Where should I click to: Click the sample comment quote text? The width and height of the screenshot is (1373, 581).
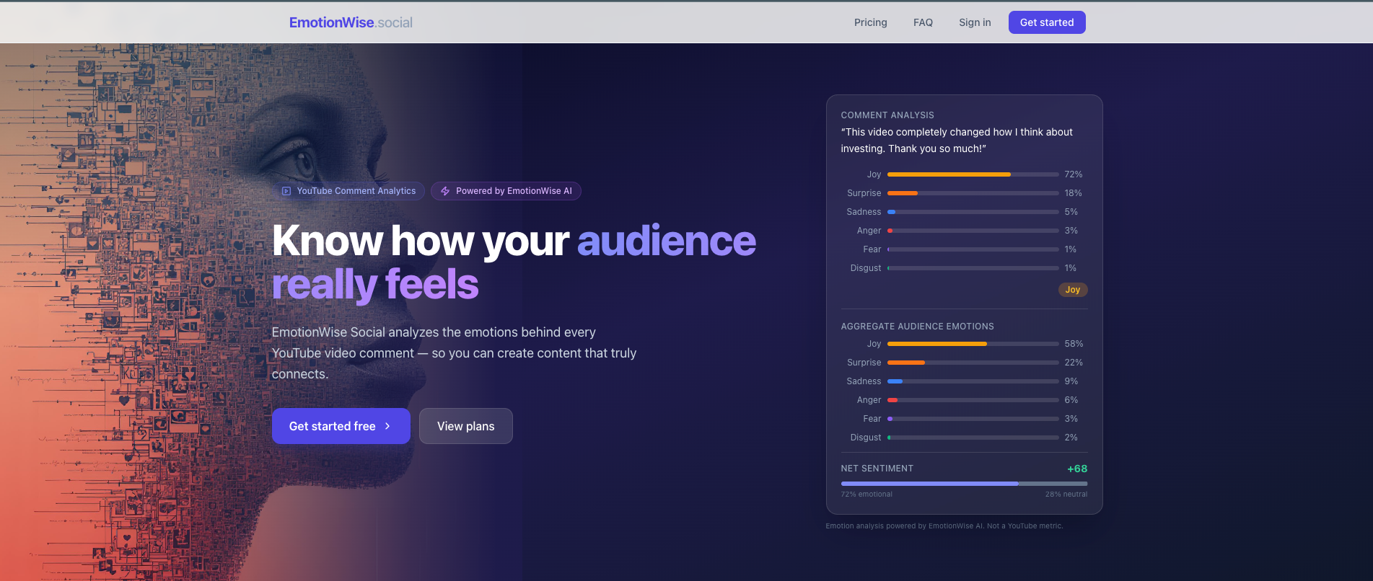click(x=956, y=141)
